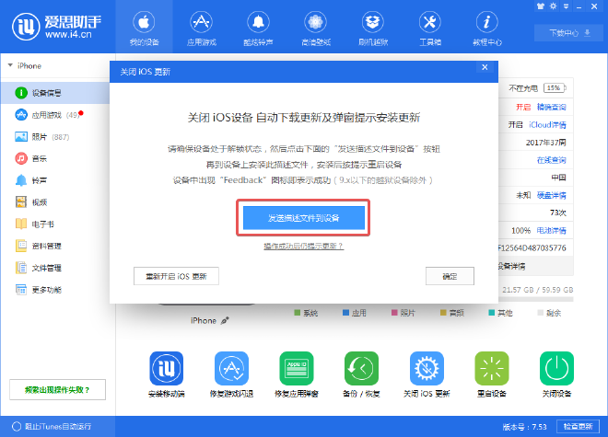Click the 备份 / 恢复 backup restore icon

pos(361,368)
